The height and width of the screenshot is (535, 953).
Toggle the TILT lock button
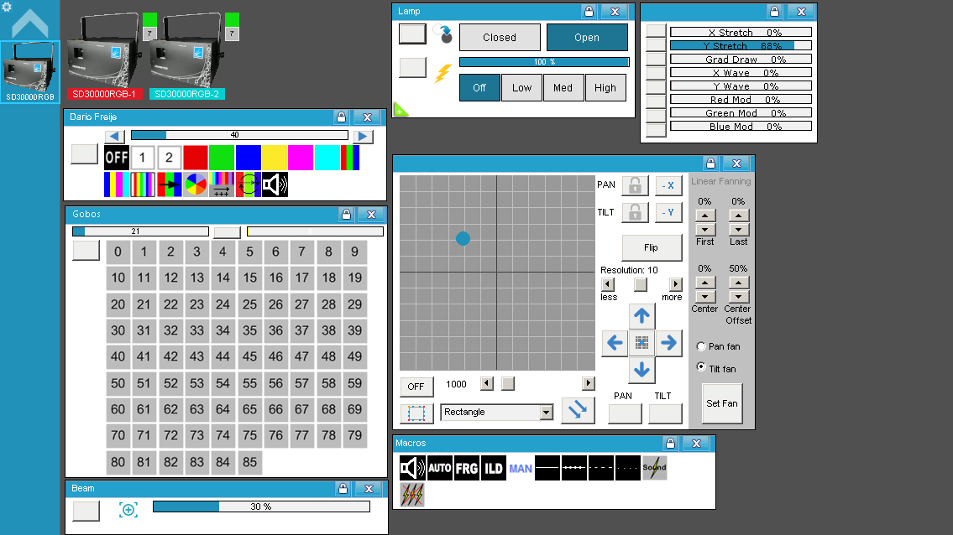[635, 212]
